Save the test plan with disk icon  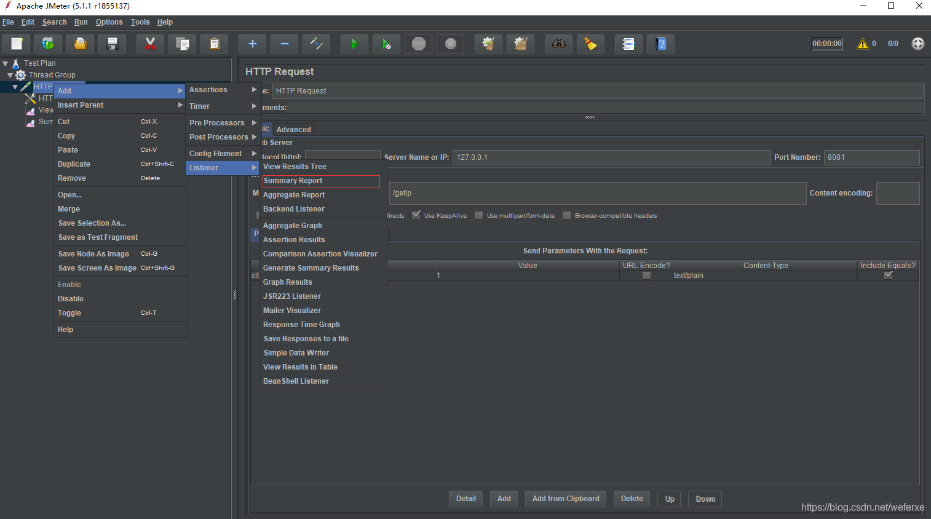[x=113, y=44]
